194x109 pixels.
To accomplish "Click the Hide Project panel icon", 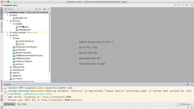I will coord(48,9).
